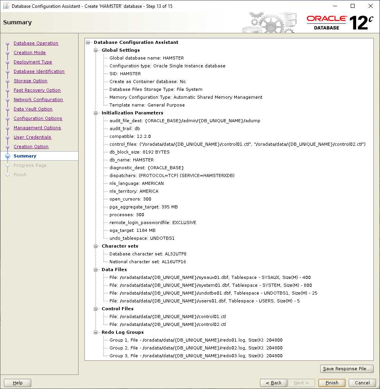Select 'db_block_size: 8192 BYTES' row
The image size is (380, 389).
140,152
